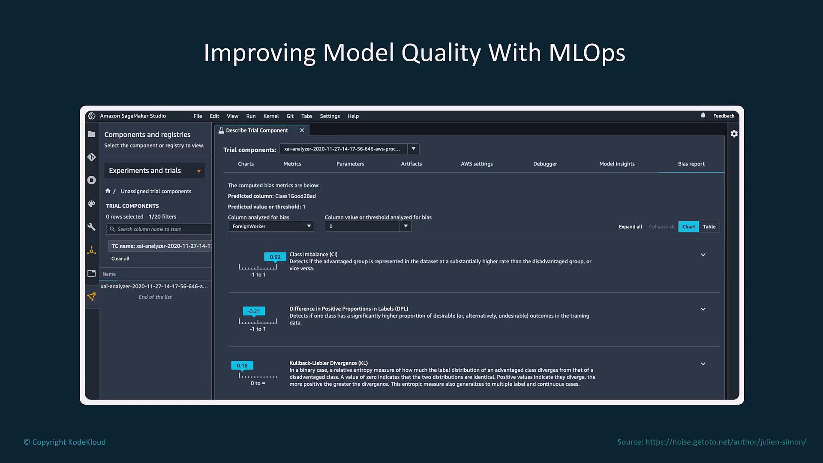The image size is (823, 463).
Task: Click Expand all link
Action: [x=630, y=227]
